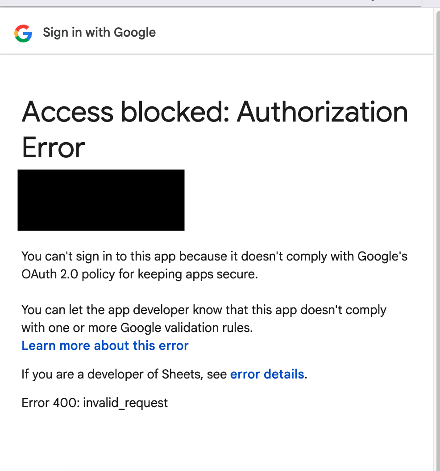Screen dimensions: 440x471
Task: Click the word "Authorization" in the heading
Action: point(322,112)
